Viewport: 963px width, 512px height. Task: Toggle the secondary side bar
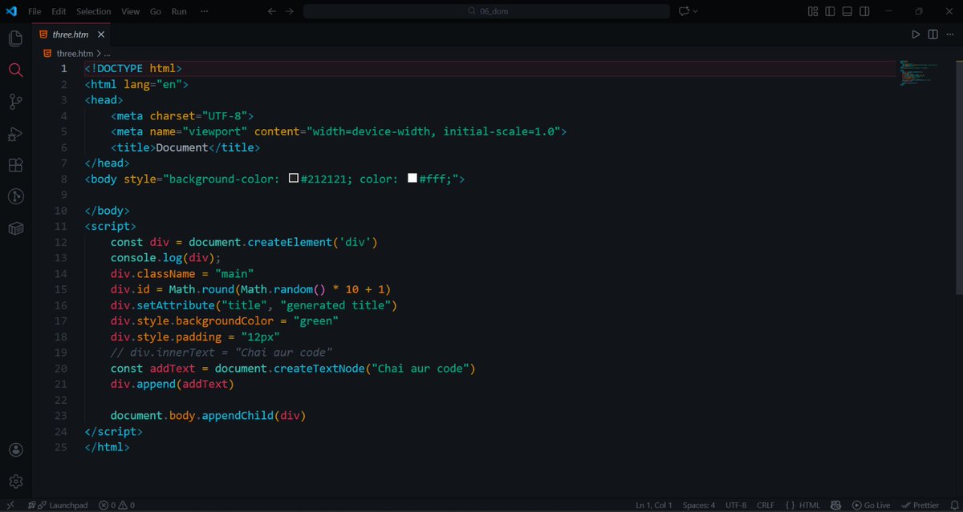(x=863, y=11)
